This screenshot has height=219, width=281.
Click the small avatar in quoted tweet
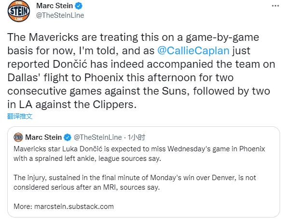18,137
